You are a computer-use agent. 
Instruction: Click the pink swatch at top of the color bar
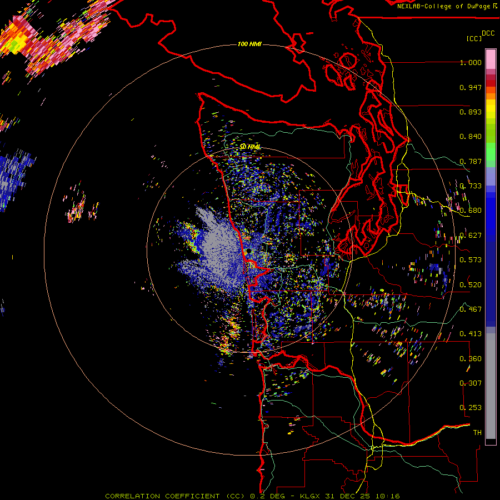(x=491, y=59)
